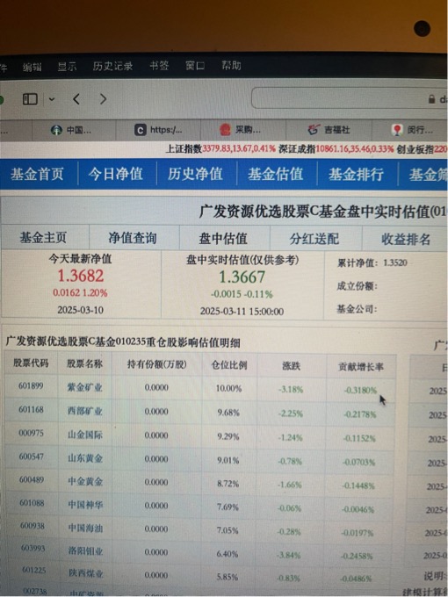Click the 中国 tab favicon

click(x=56, y=130)
